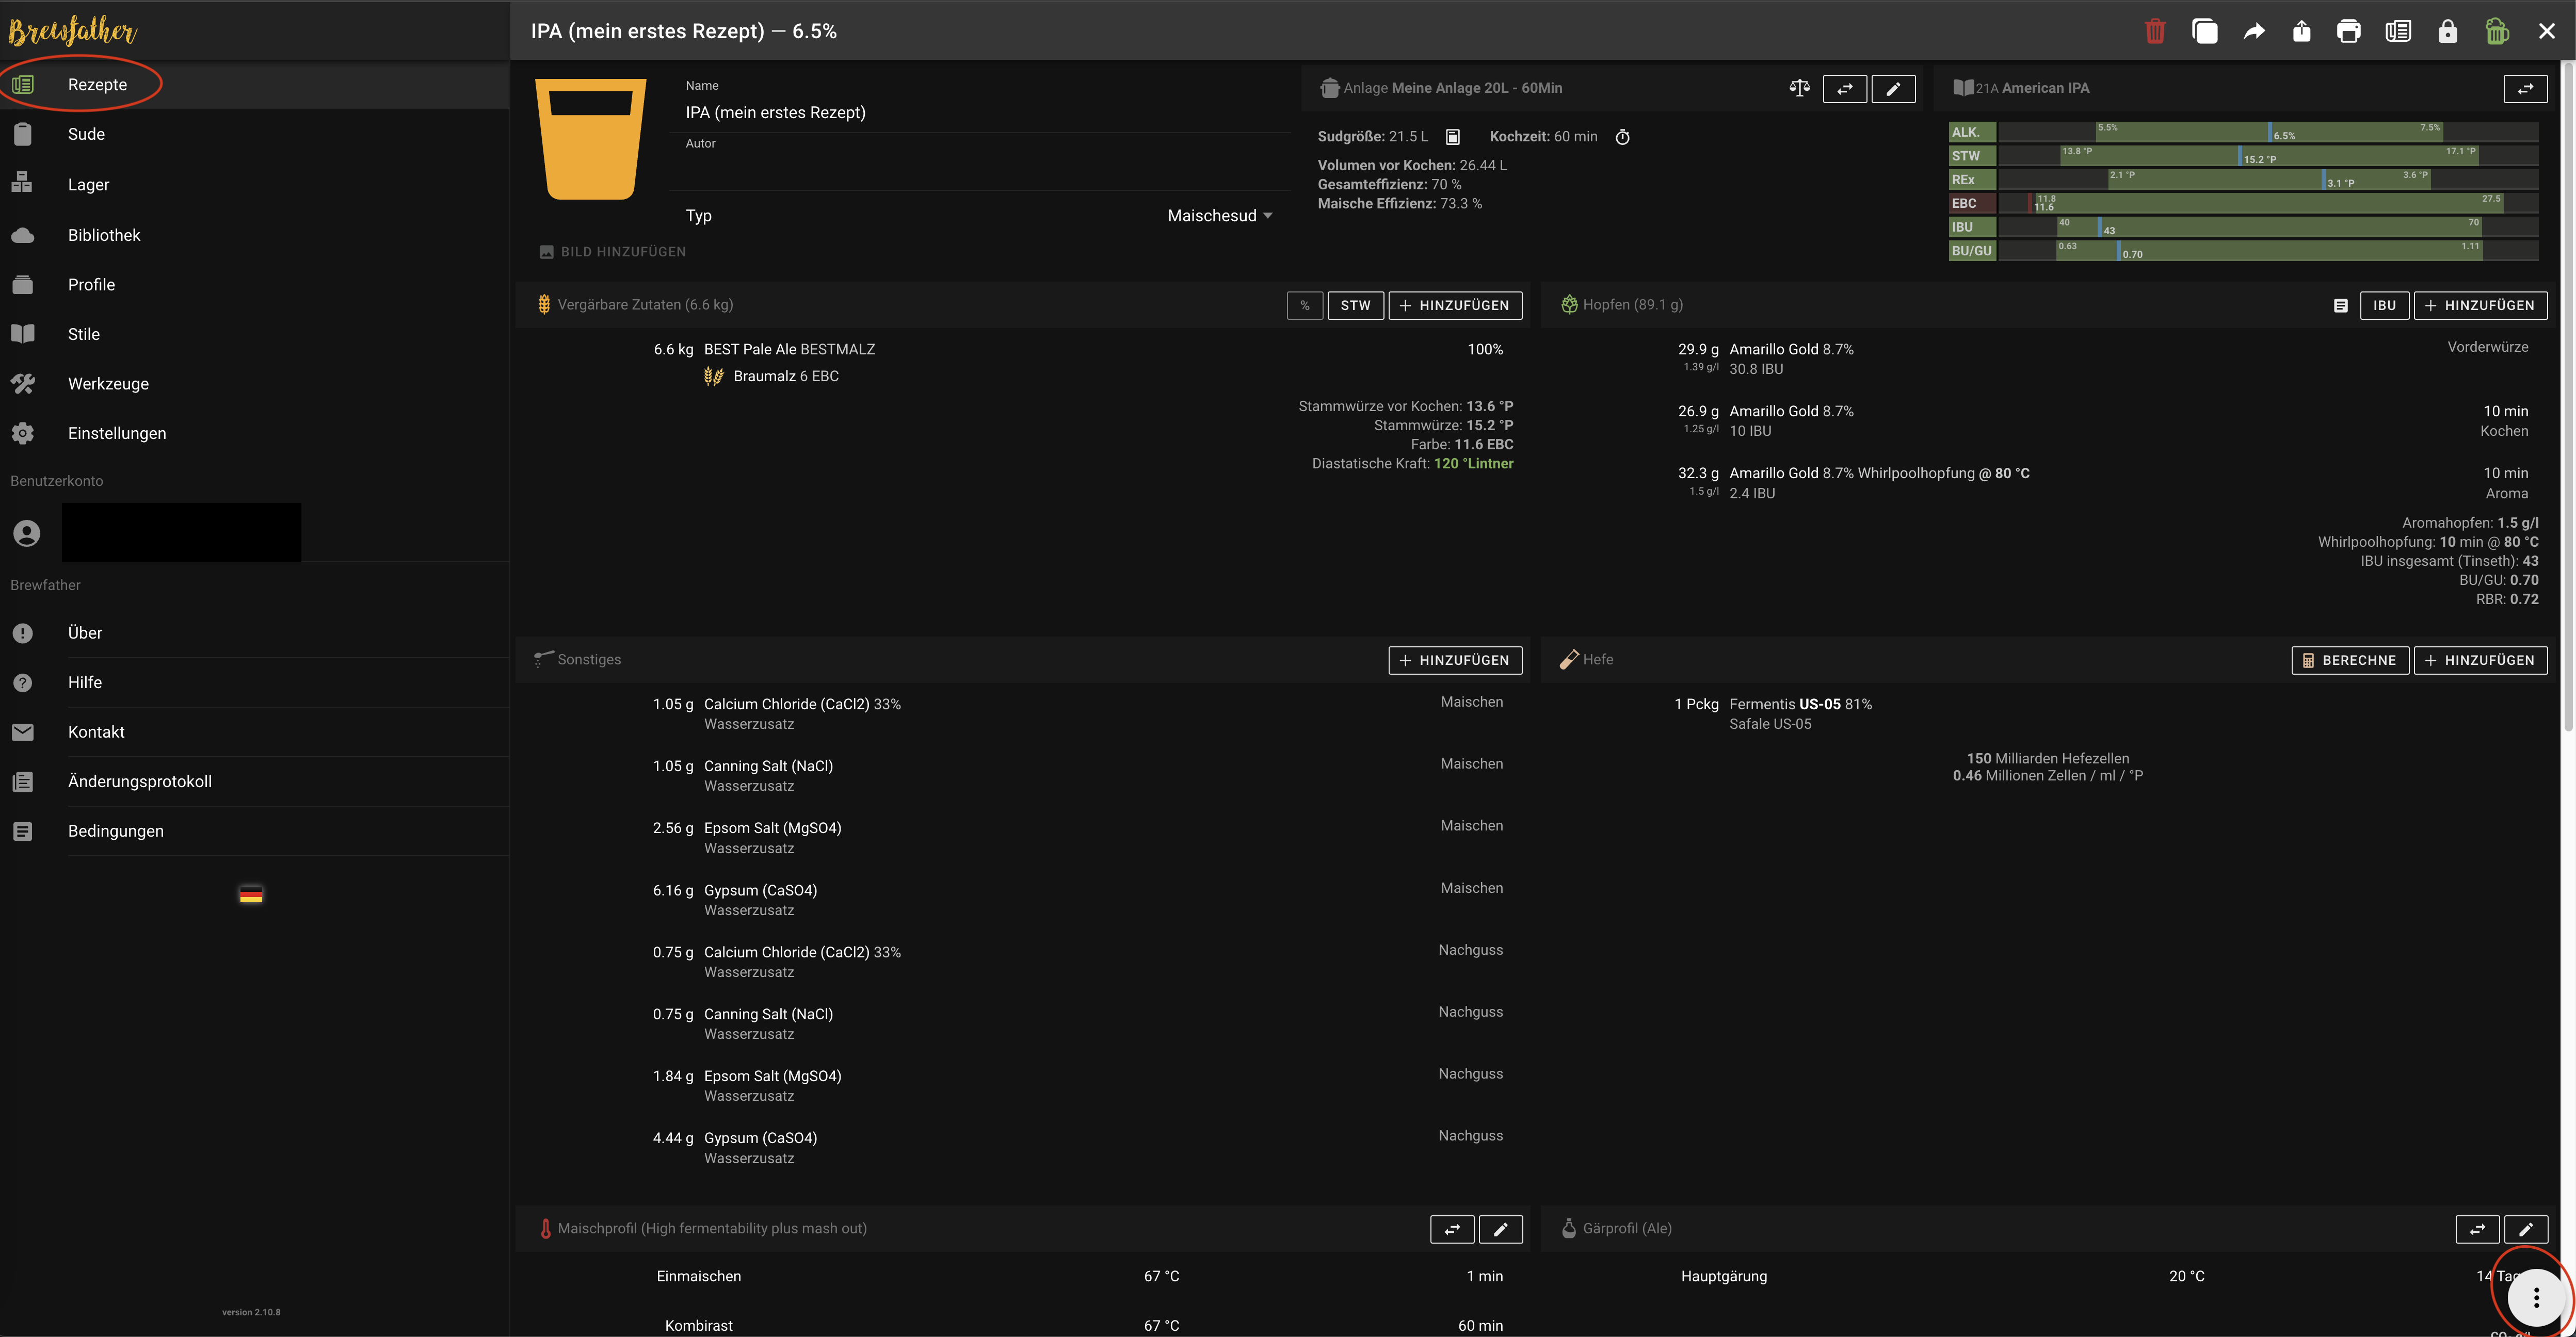Click BERECHNE button in Hefe section
Image resolution: width=2576 pixels, height=1337 pixels.
(x=2349, y=661)
